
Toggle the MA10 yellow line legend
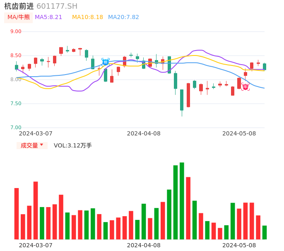click(x=87, y=17)
